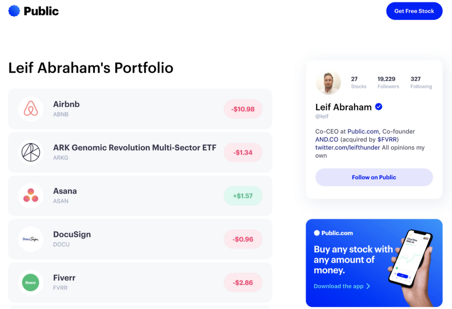
Task: Click the Asana +$1.57 price badge
Action: 243,196
